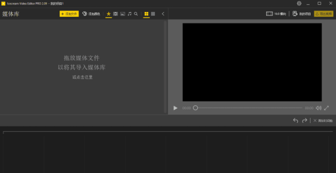
Task: Filter the media library by video files
Action: pyautogui.click(x=115, y=14)
